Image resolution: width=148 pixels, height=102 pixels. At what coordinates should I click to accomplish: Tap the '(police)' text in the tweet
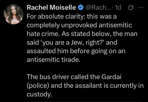(x=38, y=86)
